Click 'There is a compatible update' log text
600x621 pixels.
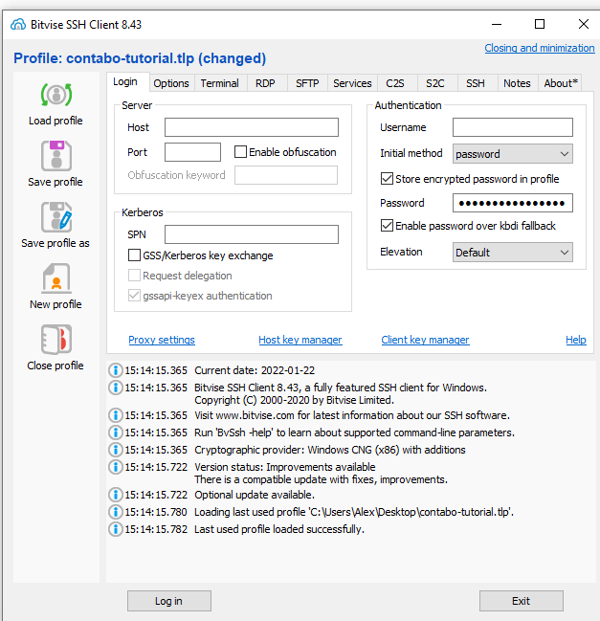(321, 479)
